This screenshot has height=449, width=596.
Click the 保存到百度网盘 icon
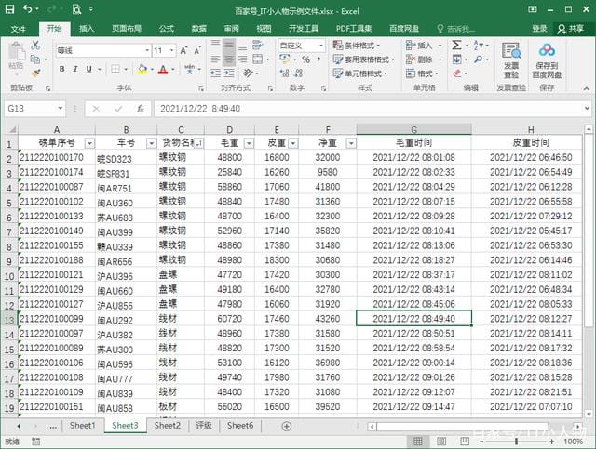(x=547, y=58)
